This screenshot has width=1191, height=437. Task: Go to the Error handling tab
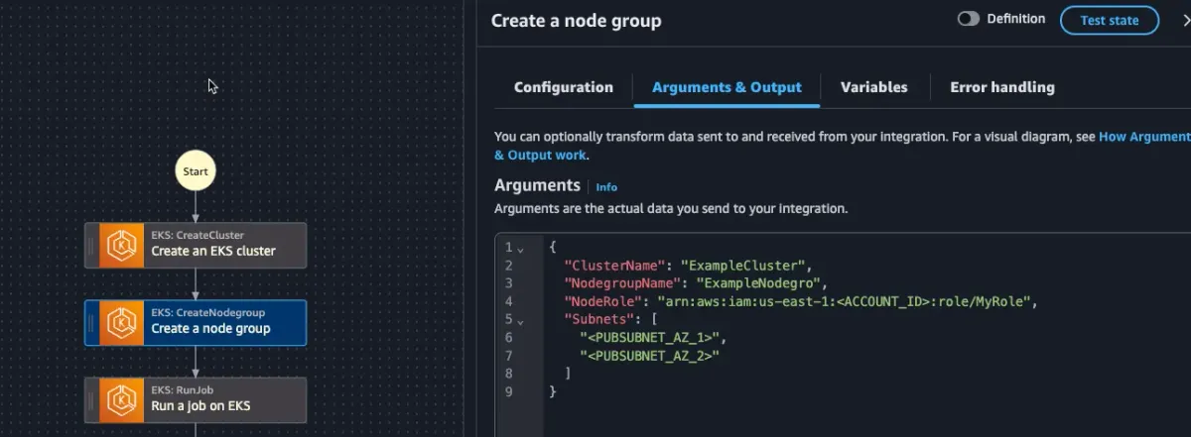point(1001,87)
